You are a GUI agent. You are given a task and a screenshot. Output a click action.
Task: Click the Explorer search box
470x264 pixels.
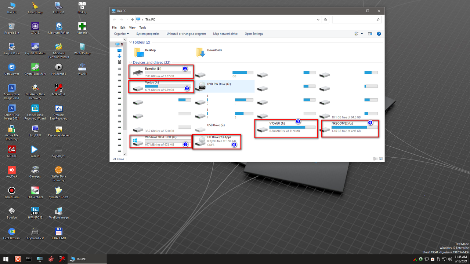tap(357, 19)
